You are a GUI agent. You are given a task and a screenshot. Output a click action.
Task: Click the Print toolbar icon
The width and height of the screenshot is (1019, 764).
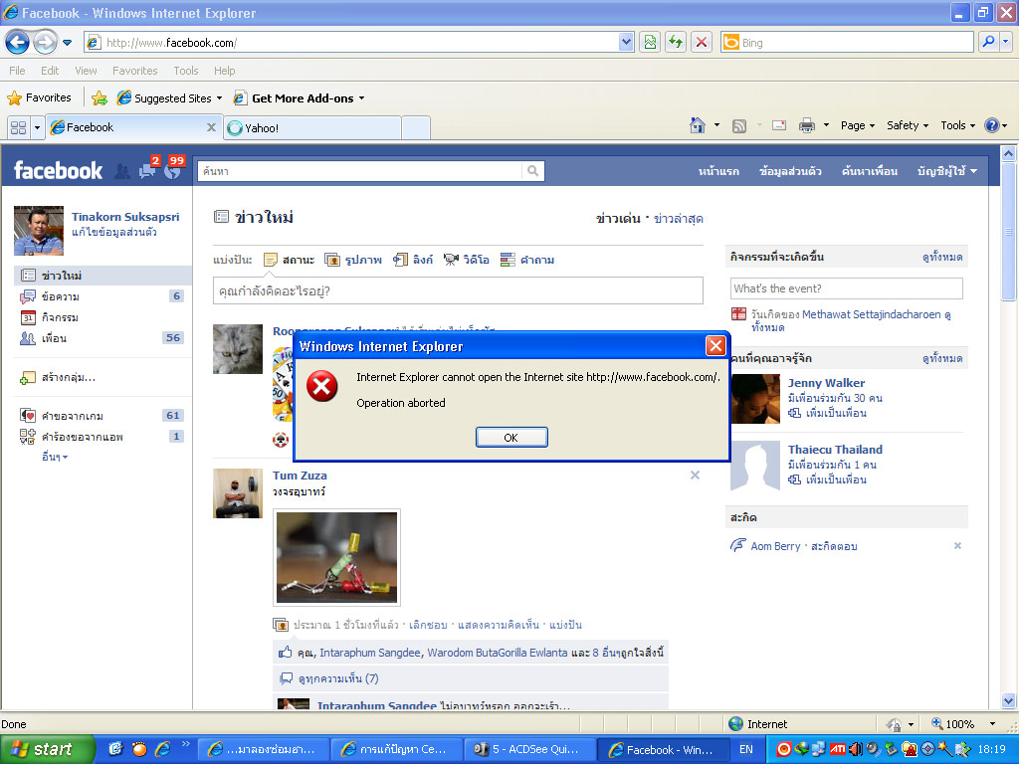pyautogui.click(x=806, y=125)
